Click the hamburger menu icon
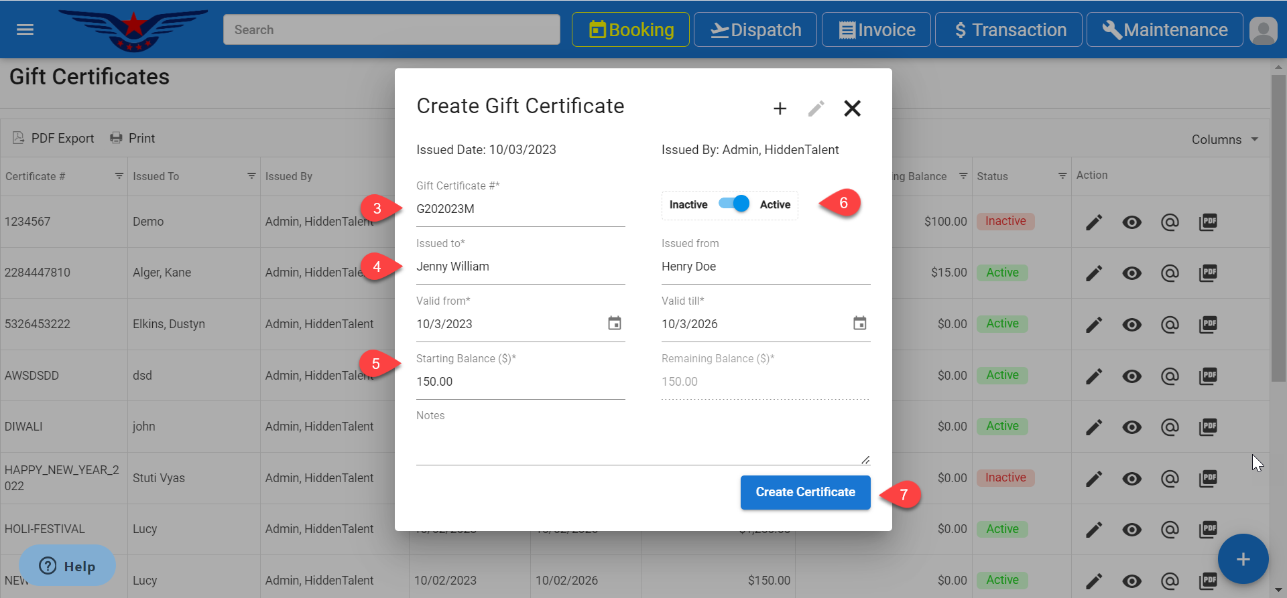Screen dimensions: 1287x598 (25, 29)
